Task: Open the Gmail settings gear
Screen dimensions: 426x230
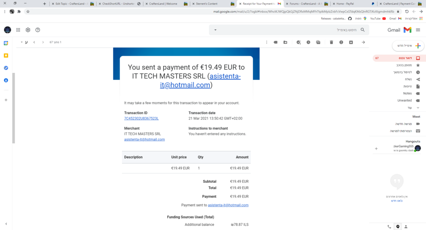Action: click(x=28, y=30)
